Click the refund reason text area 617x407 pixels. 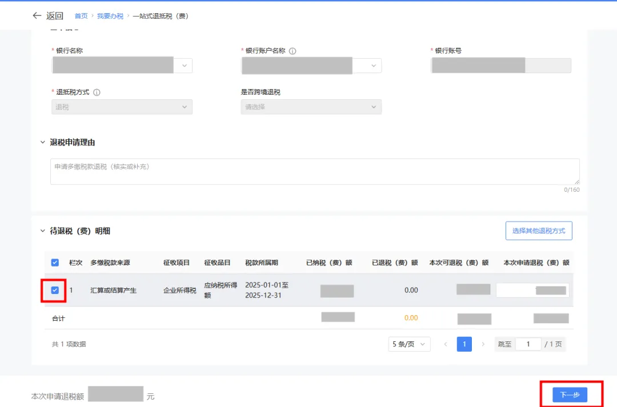point(315,171)
